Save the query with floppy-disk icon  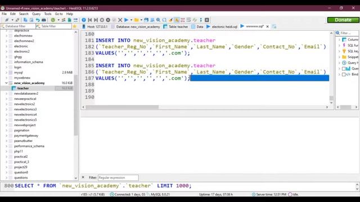coord(146,20)
